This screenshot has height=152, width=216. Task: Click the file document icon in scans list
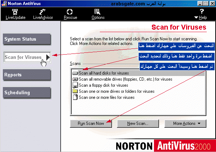click(75, 97)
